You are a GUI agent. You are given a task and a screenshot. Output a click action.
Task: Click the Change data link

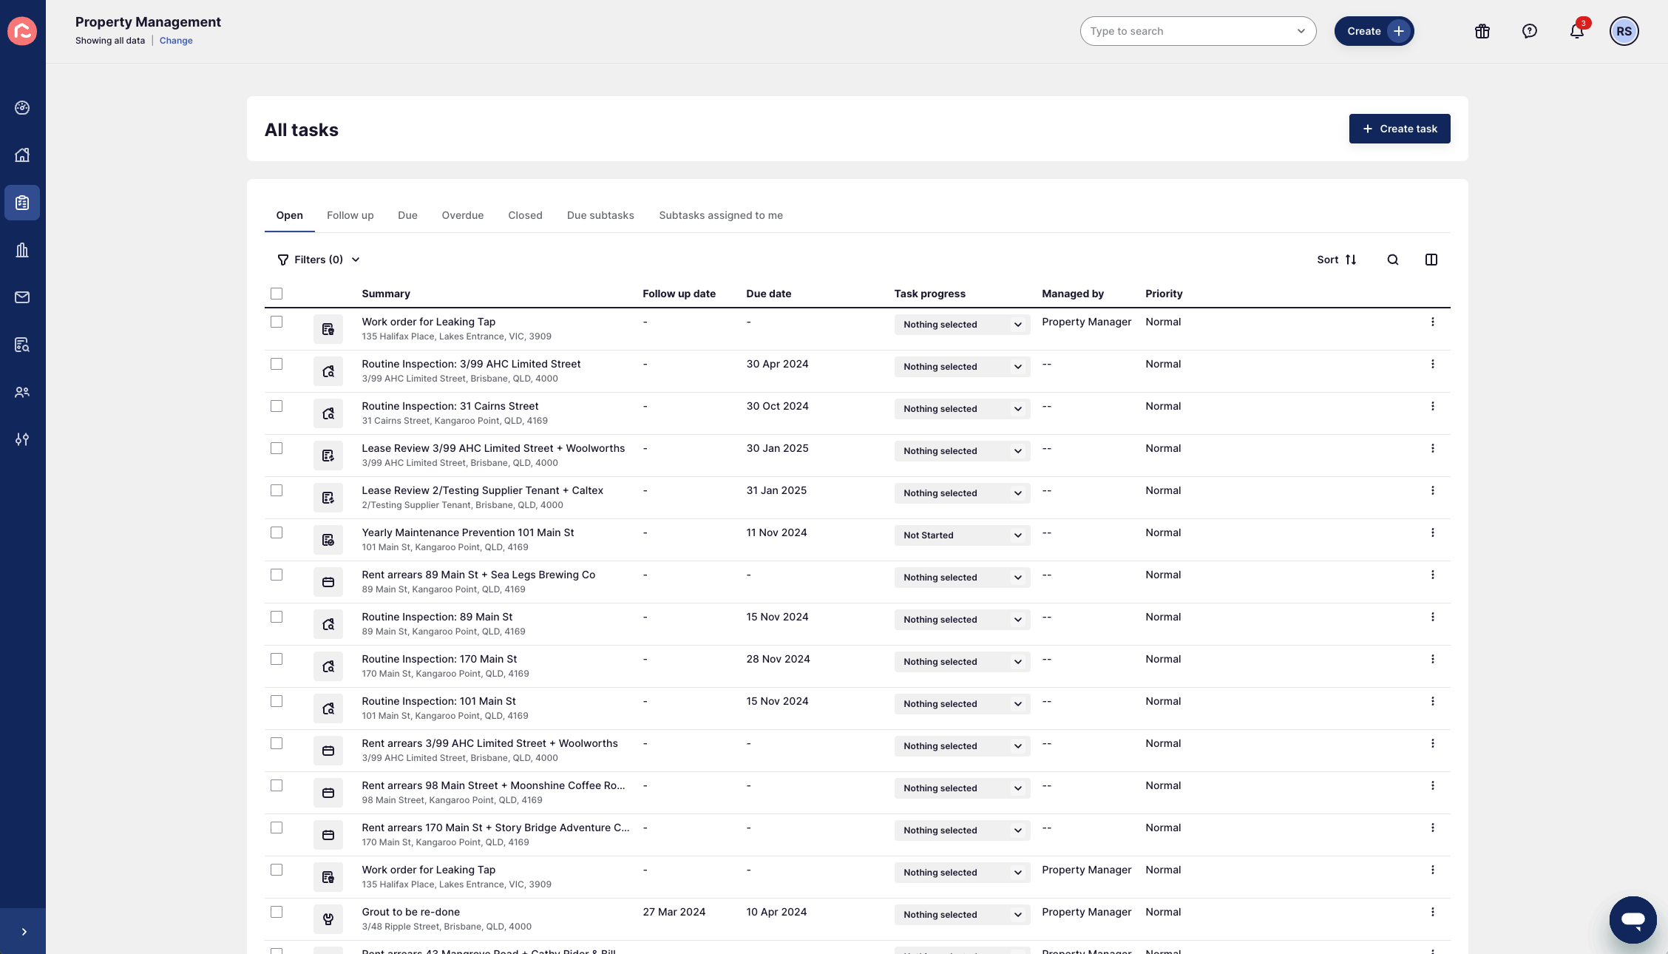click(176, 41)
